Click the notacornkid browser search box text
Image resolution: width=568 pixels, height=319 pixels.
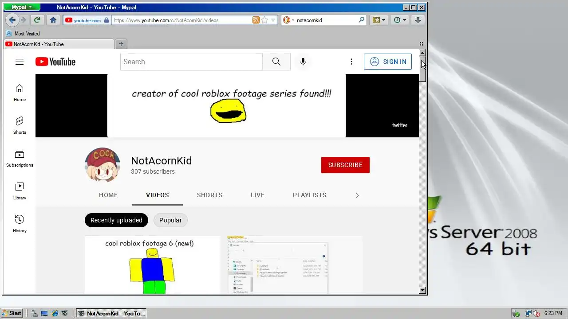coord(309,20)
